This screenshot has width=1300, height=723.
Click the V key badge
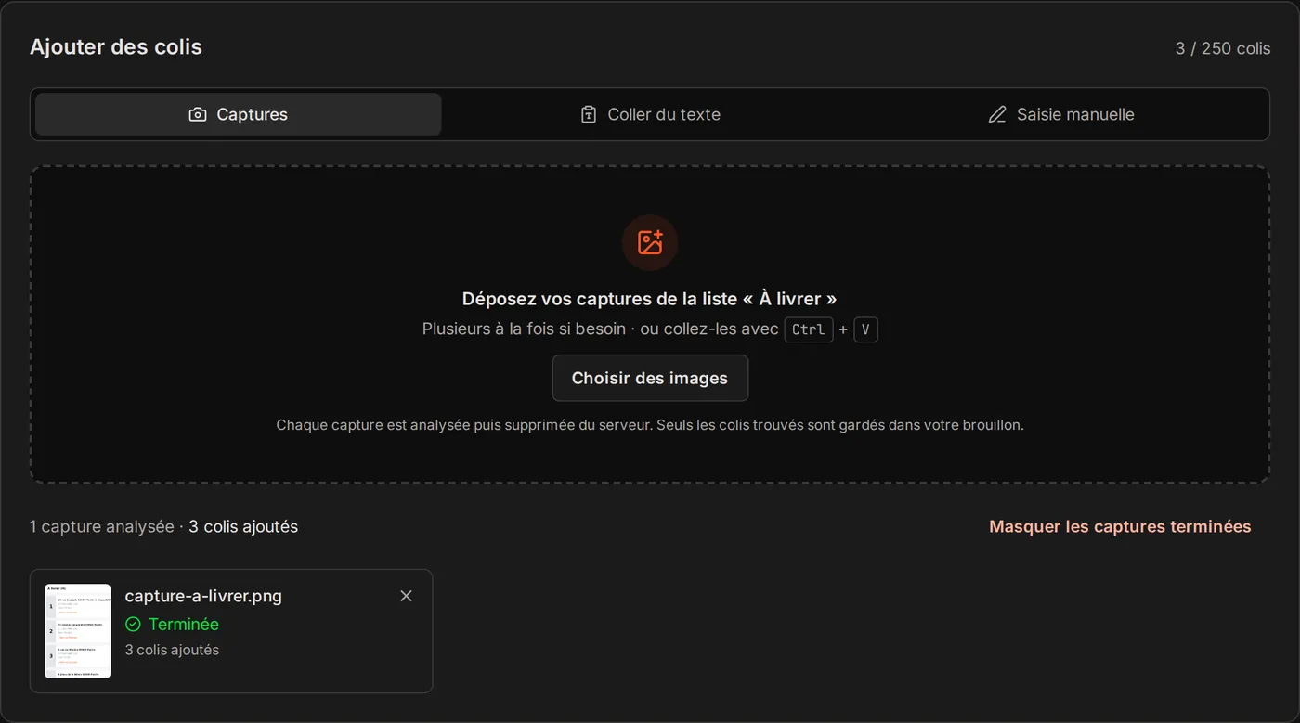pos(865,329)
